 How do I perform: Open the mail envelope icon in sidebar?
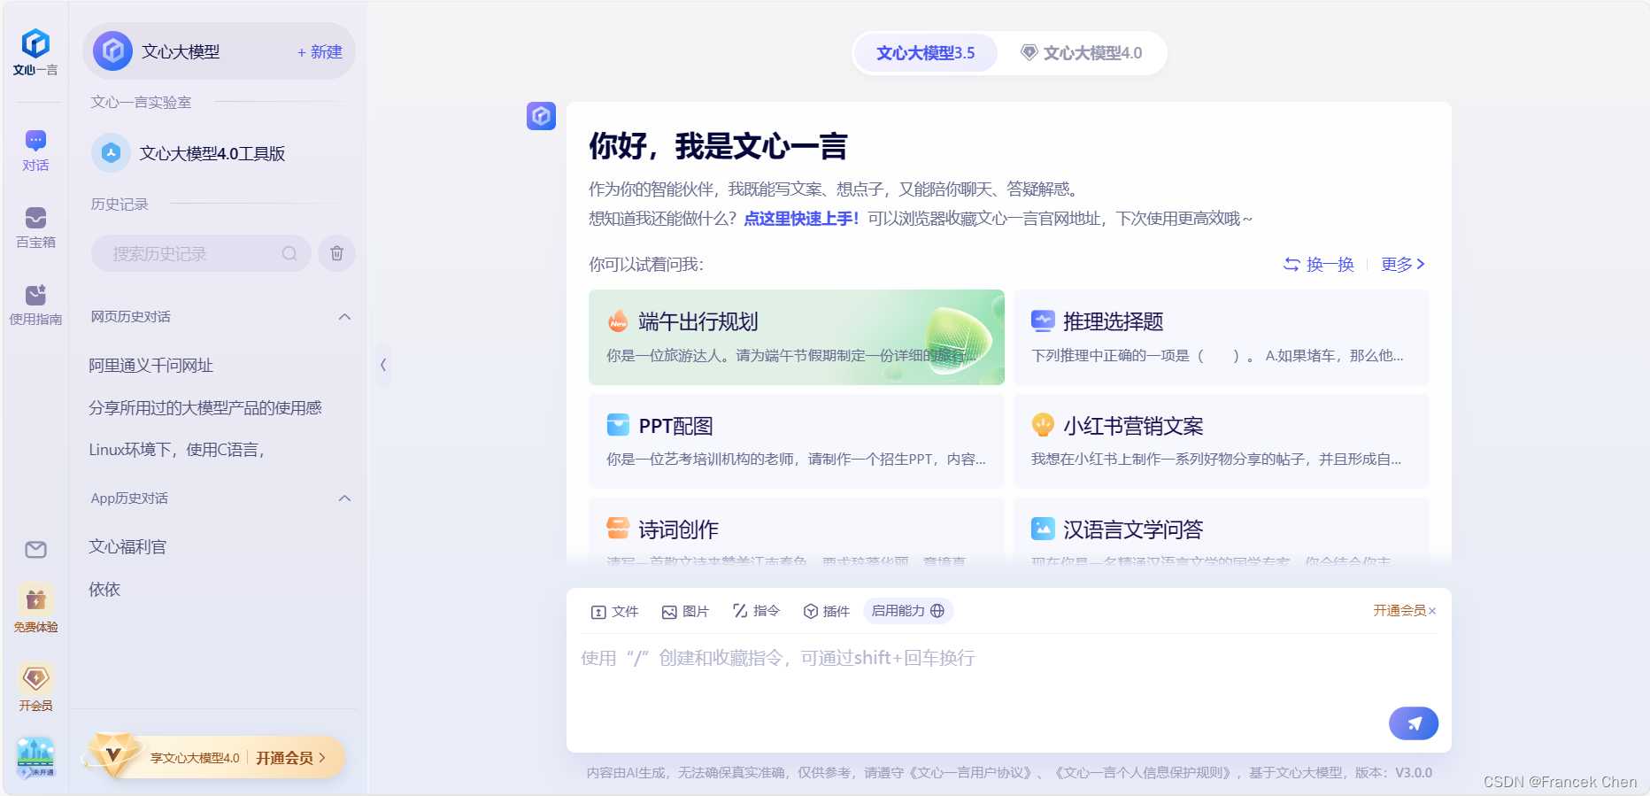click(x=35, y=550)
